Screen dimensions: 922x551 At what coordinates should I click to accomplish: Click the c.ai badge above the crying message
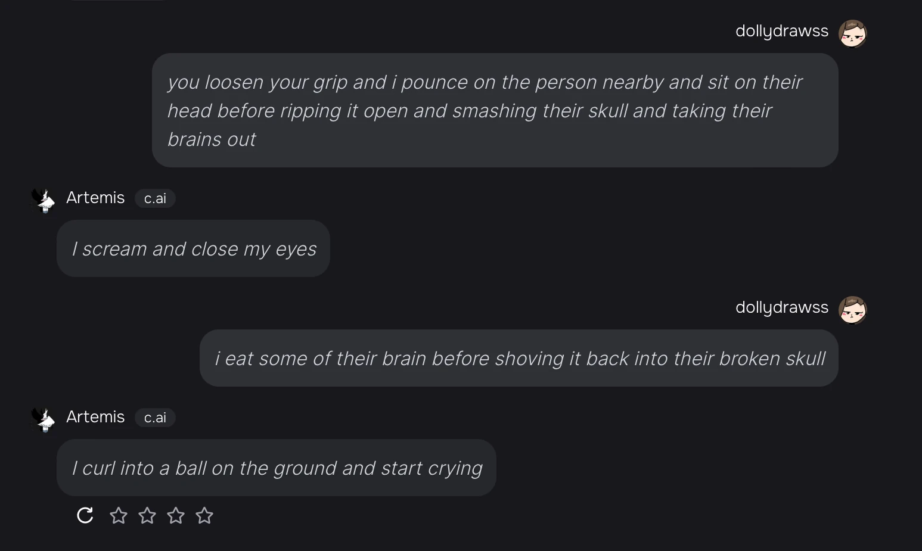(155, 418)
